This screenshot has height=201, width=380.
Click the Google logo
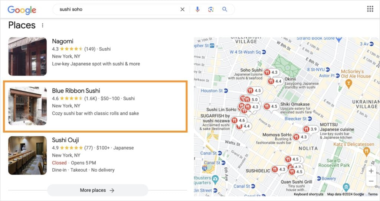[22, 10]
